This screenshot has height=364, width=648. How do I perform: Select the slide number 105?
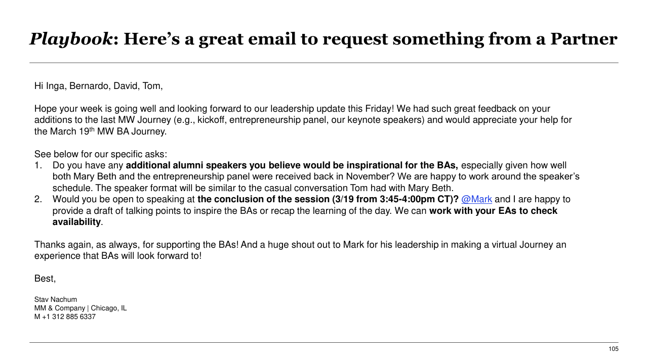(x=613, y=349)
